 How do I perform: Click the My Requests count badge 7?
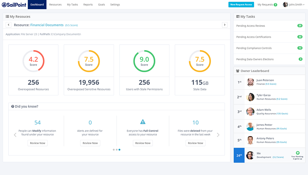275,5
